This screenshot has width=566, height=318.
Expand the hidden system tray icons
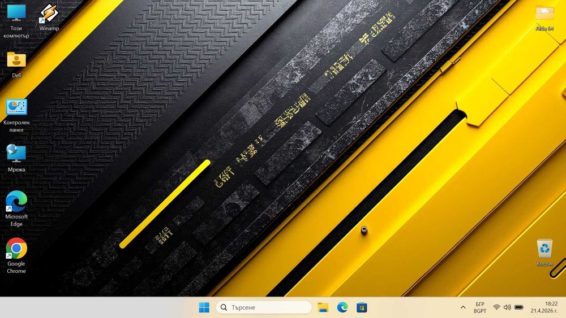(463, 307)
